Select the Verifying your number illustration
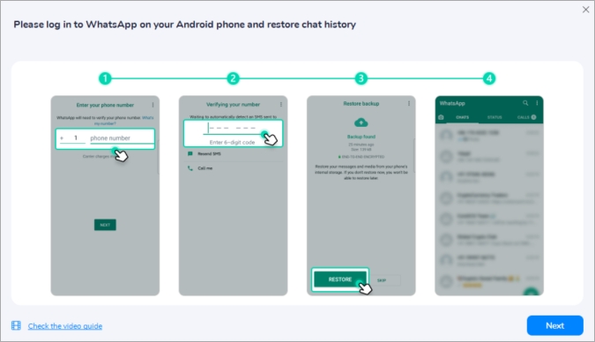595x342 pixels. (233, 196)
